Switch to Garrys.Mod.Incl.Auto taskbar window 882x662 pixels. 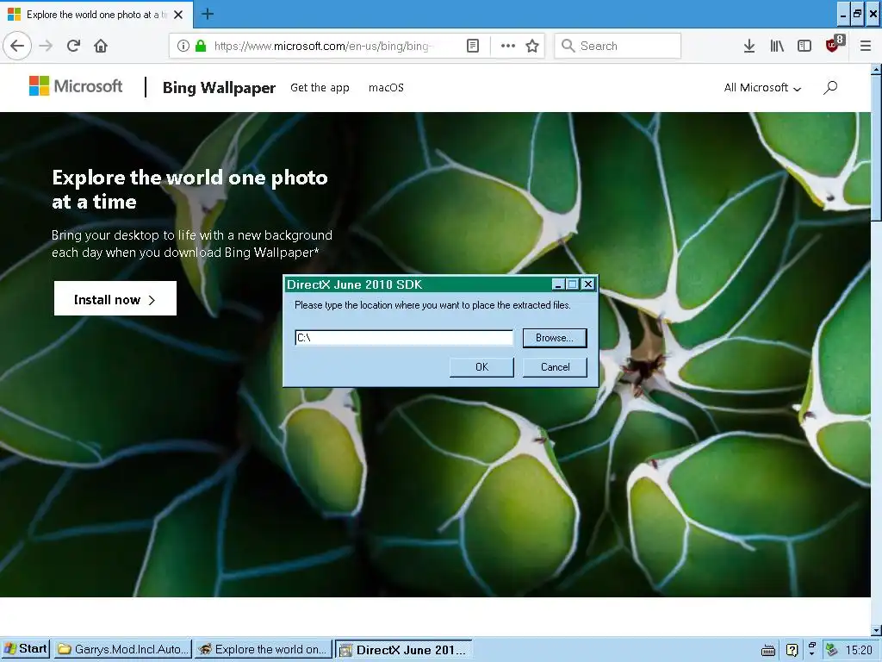coord(123,649)
